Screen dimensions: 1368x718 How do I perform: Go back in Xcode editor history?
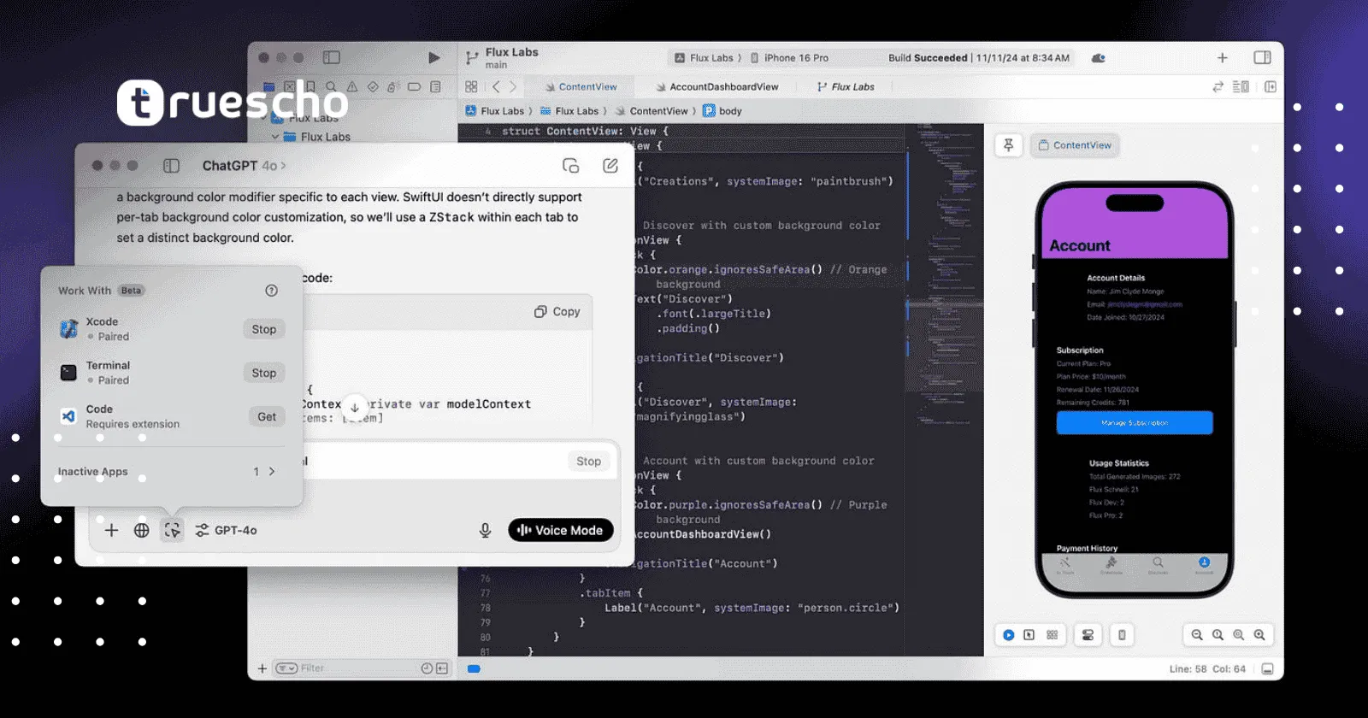pos(496,86)
